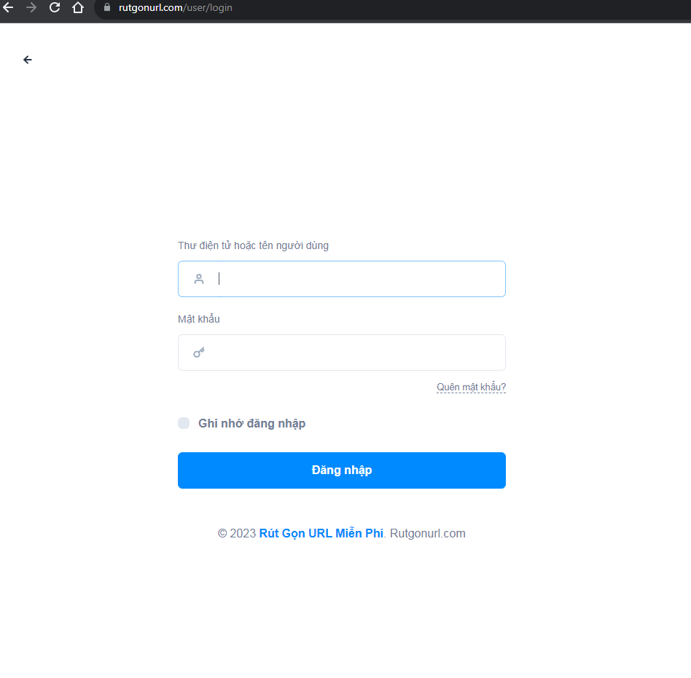Click the Ghi nhớ đăng nhập label text
The image size is (691, 678).
coord(251,423)
